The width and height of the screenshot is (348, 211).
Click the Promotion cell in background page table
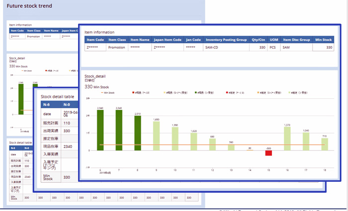click(x=33, y=37)
